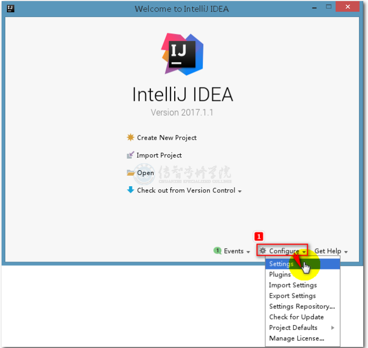Click the Configure gear icon
Screen dimensions: 368x348
pos(263,250)
